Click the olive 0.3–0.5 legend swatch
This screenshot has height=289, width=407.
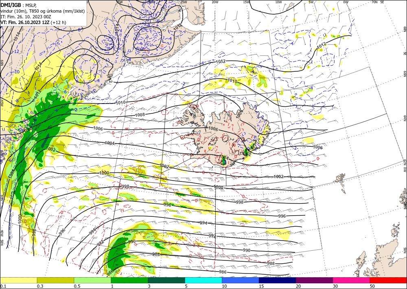[x=55, y=280]
